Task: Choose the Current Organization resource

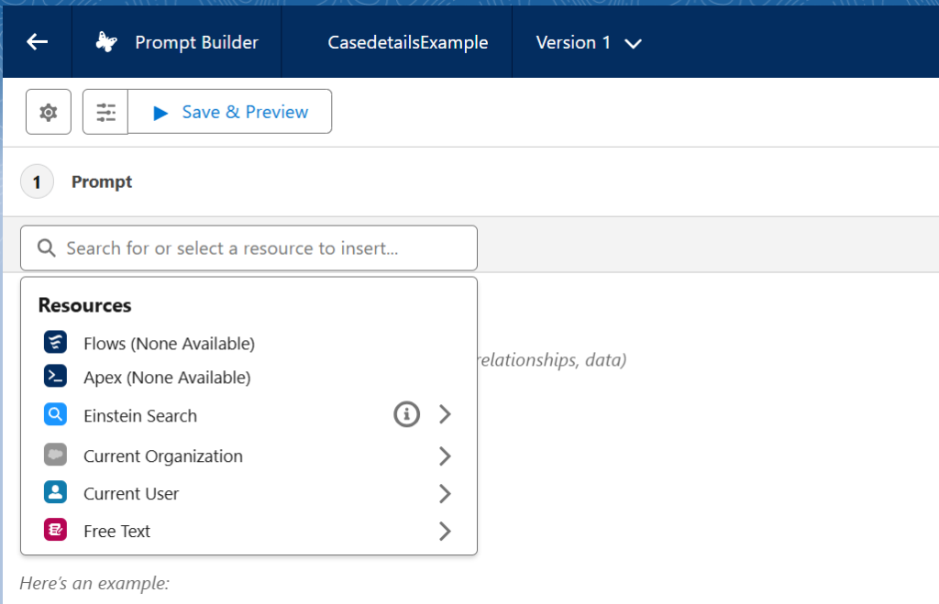Action: [x=249, y=456]
